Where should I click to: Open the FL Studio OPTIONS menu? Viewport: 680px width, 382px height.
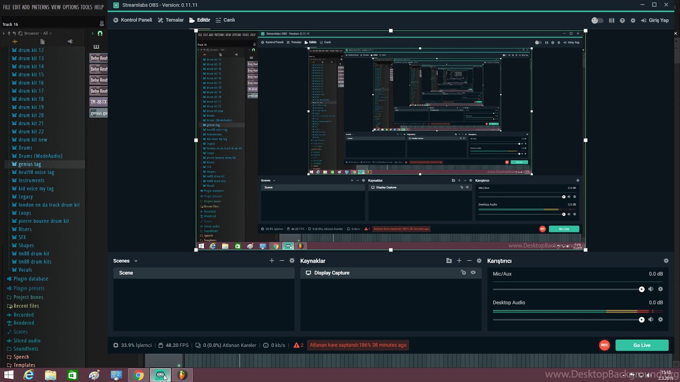[x=70, y=7]
